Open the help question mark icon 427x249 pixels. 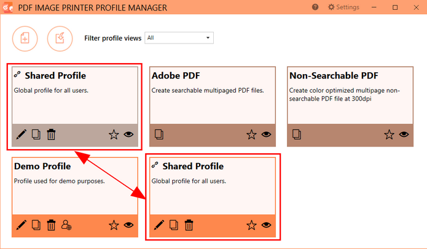315,7
